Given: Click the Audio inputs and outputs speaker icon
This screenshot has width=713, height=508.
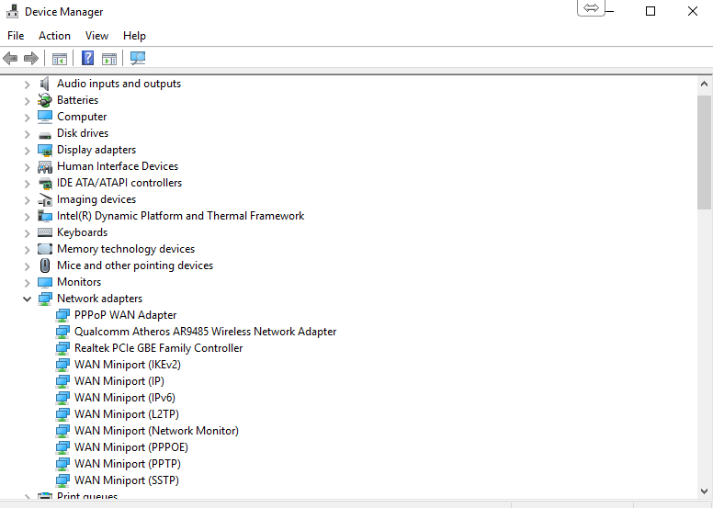Looking at the screenshot, I should pos(44,84).
